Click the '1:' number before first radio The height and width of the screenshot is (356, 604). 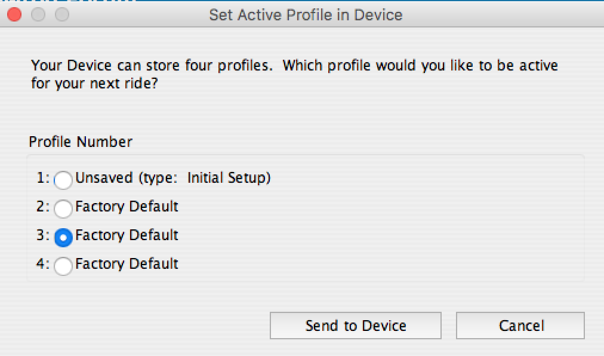(43, 178)
